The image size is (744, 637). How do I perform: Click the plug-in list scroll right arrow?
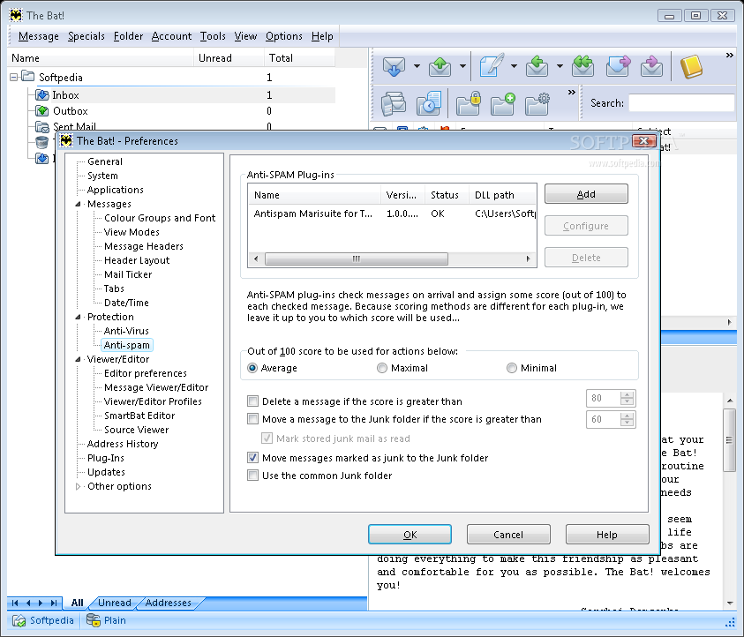[x=528, y=259]
